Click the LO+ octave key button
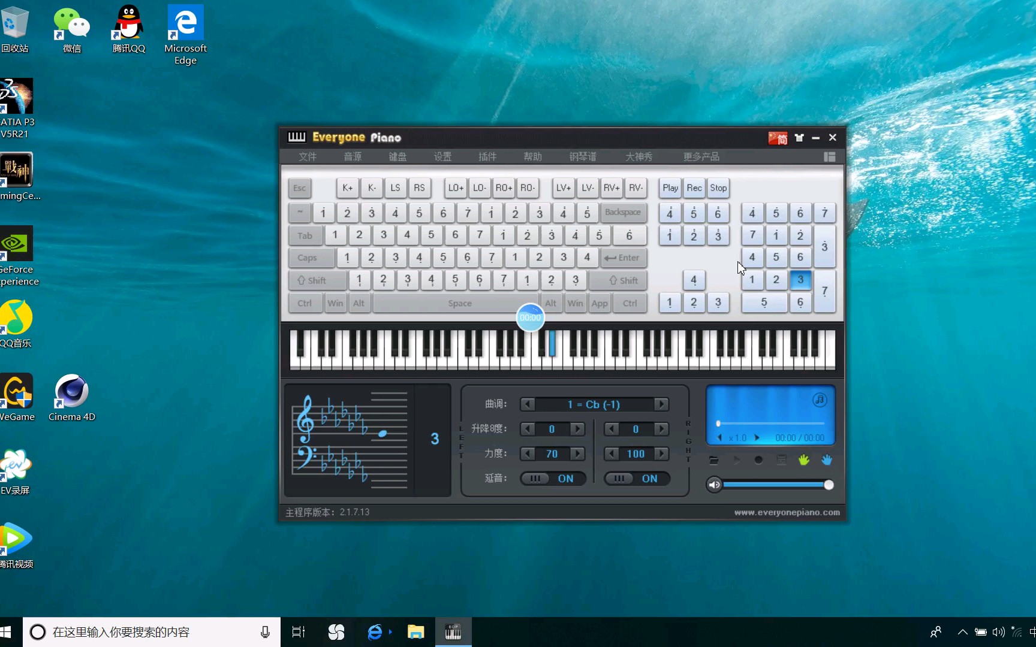Screen dimensions: 1036x647 456,188
